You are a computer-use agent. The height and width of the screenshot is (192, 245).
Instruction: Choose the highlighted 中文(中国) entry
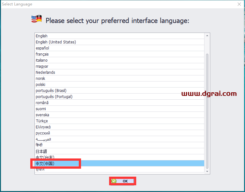click(45, 164)
